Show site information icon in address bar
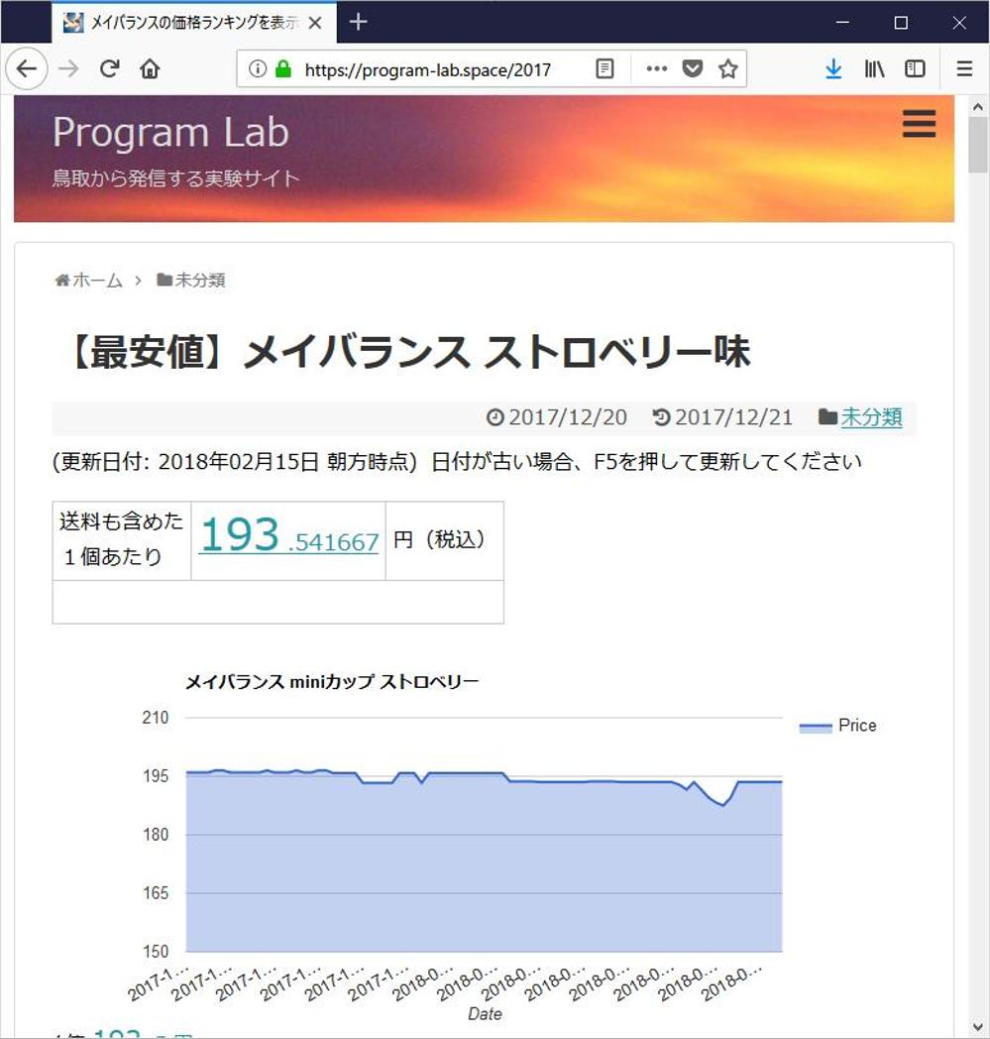 click(258, 68)
